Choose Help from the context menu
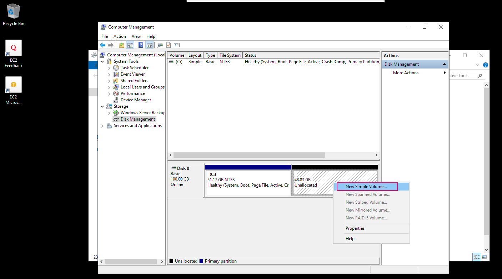This screenshot has height=279, width=502. [371, 239]
